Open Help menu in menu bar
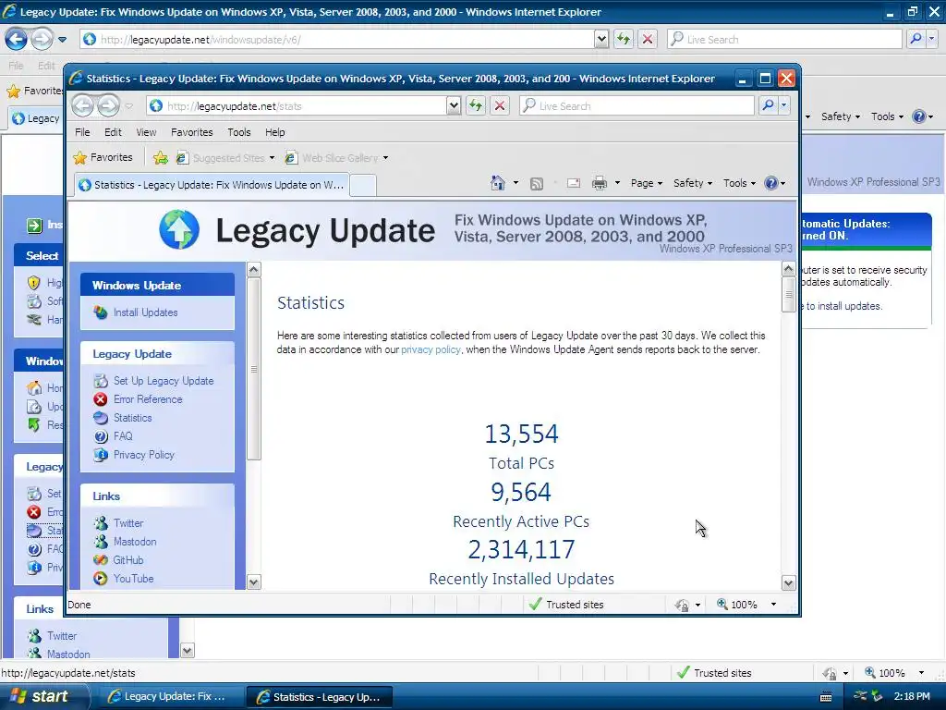 (274, 132)
